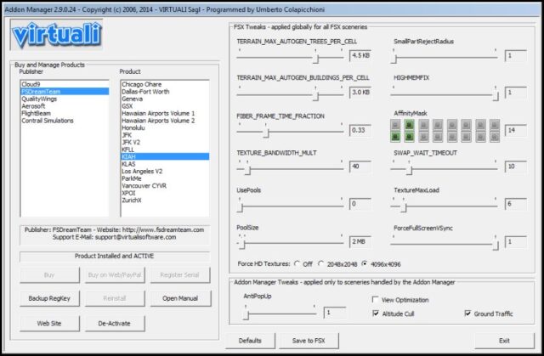The width and height of the screenshot is (544, 356).
Task: Click the TERRAIN_MAX_AUTOGEN_TREES_PER_CELL slider handle
Action: coord(315,59)
